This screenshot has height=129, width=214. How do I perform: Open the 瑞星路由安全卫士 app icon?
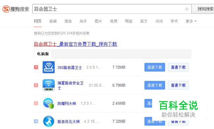(49, 85)
